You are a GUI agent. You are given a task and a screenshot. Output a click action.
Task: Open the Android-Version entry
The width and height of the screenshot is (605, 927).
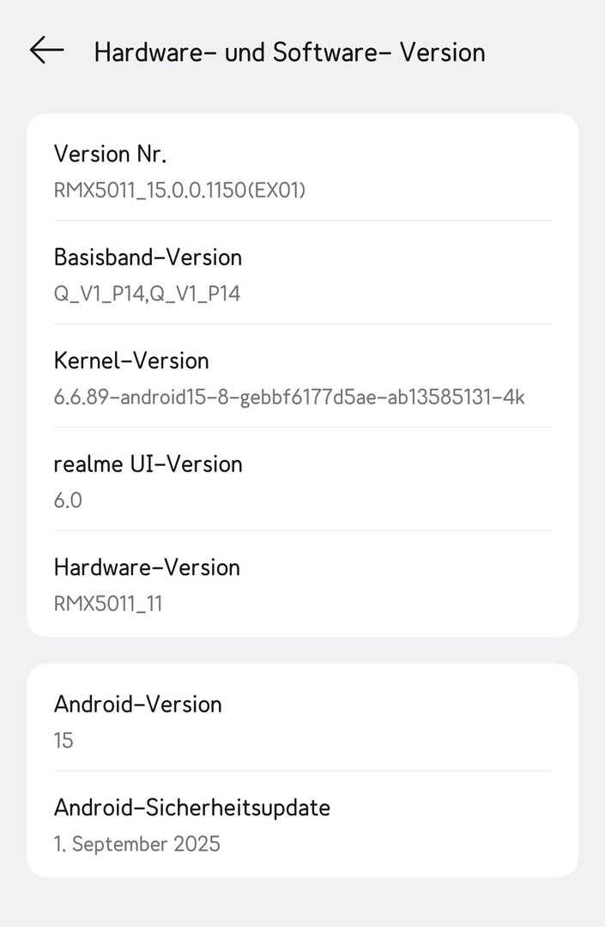(137, 704)
